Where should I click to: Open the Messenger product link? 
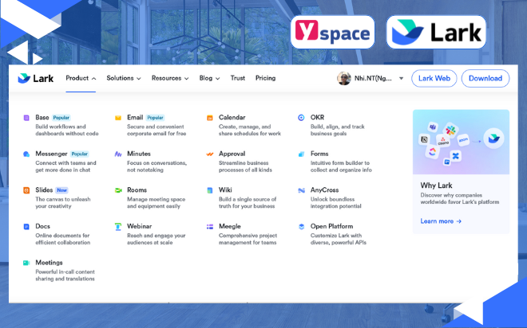[51, 154]
